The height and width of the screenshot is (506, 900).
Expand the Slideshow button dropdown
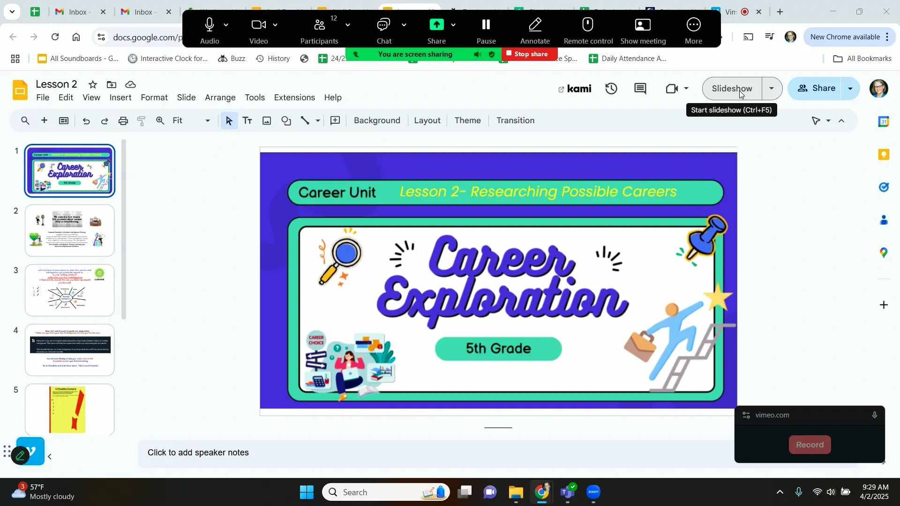tap(772, 88)
